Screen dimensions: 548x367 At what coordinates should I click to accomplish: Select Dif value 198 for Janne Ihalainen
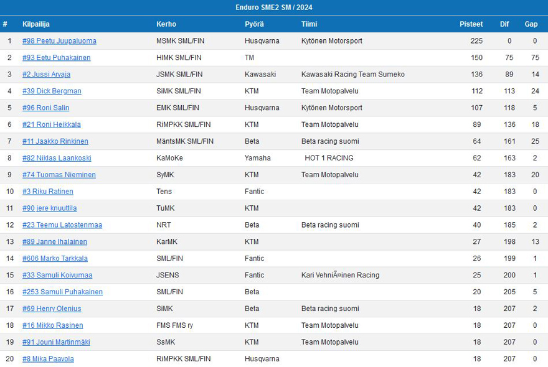tap(509, 242)
